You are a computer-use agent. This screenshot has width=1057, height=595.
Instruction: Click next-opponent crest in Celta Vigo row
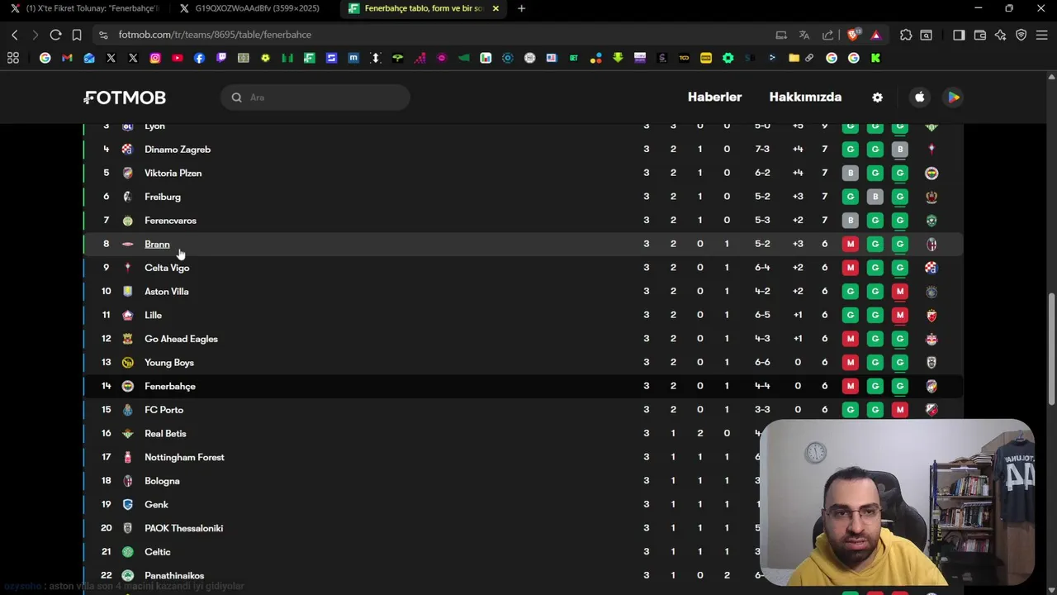(931, 268)
